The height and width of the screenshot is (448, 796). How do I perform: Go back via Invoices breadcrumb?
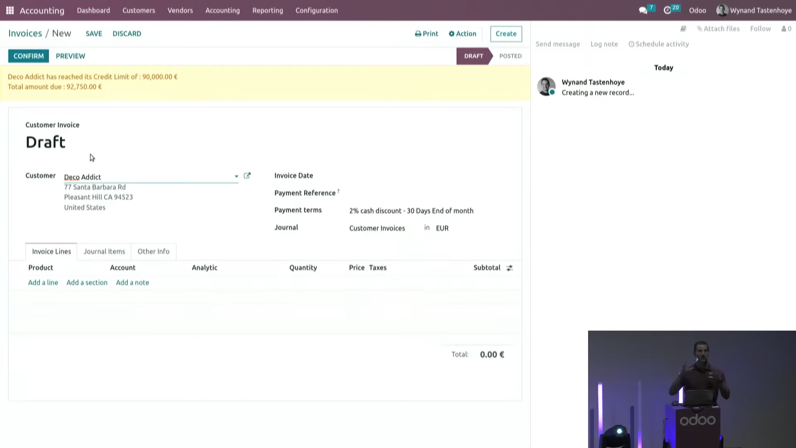click(x=25, y=33)
